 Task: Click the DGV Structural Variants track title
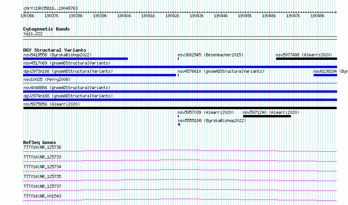(55, 50)
